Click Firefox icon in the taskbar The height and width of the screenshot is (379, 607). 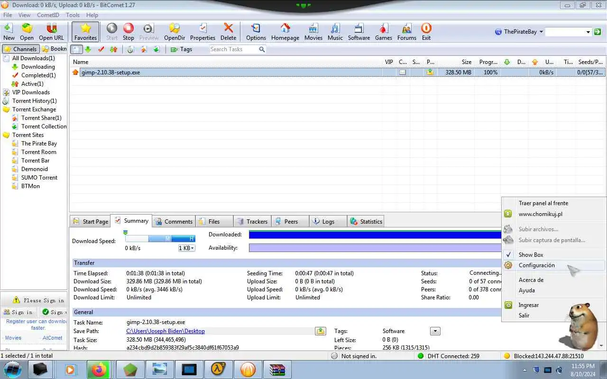[99, 370]
